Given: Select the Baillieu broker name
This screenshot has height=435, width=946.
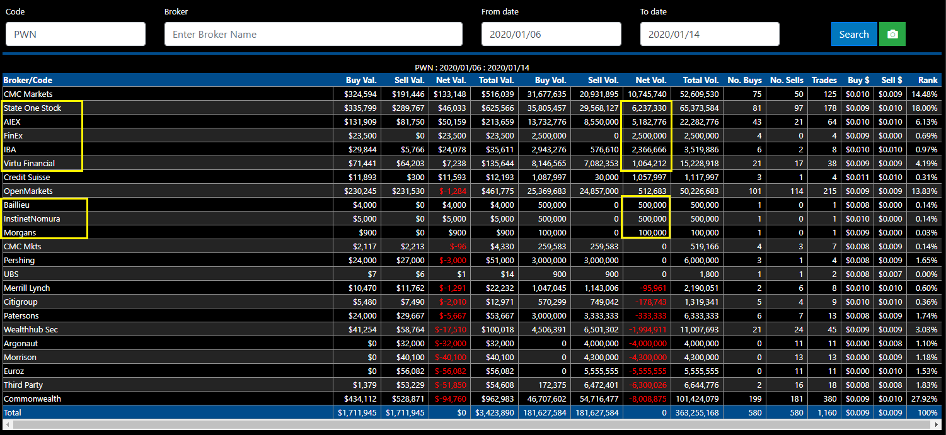Looking at the screenshot, I should click(16, 205).
